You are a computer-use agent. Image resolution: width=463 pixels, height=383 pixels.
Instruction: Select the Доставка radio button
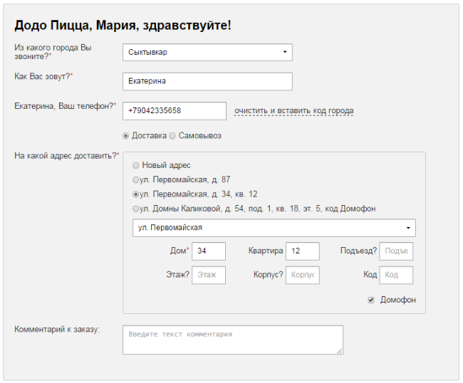(126, 136)
